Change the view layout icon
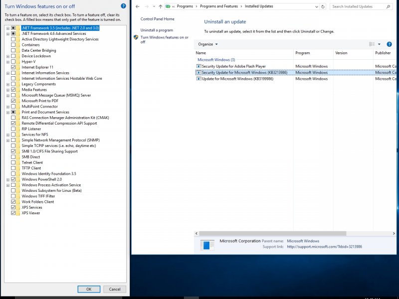This screenshot has height=299, width=399. [372, 44]
